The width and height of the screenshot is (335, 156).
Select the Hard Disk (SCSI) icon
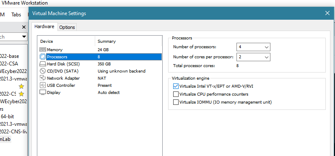pos(43,64)
